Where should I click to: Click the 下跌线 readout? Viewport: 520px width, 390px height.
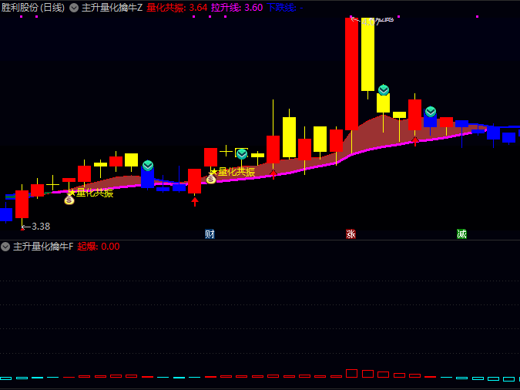point(285,8)
